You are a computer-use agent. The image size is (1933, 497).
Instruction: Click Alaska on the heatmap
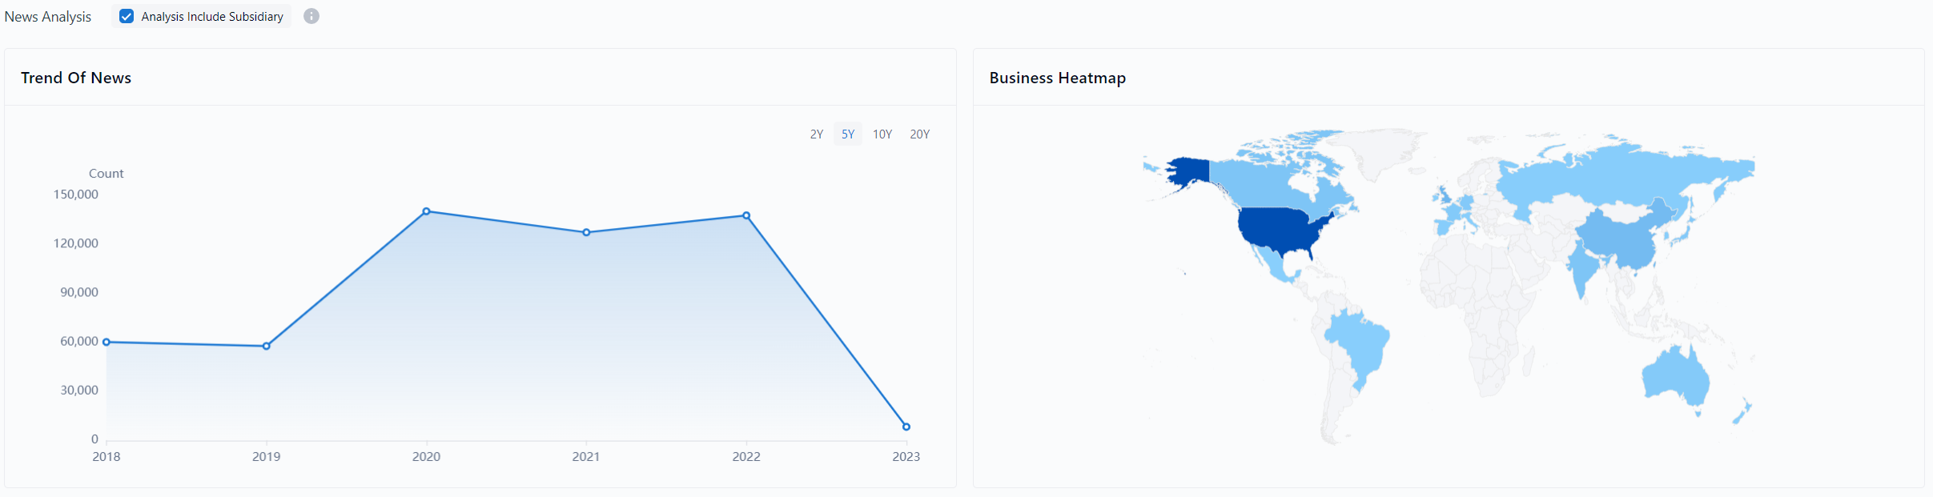click(x=1188, y=170)
